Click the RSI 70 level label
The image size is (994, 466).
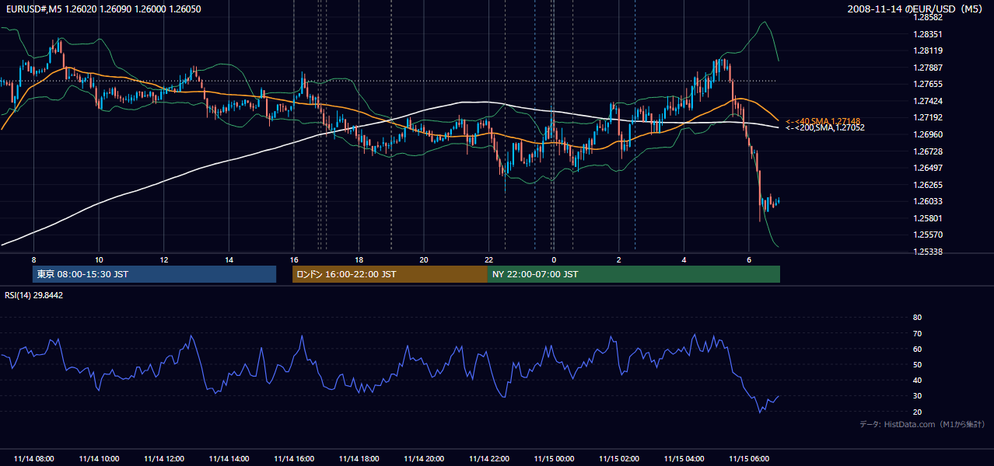pos(917,333)
